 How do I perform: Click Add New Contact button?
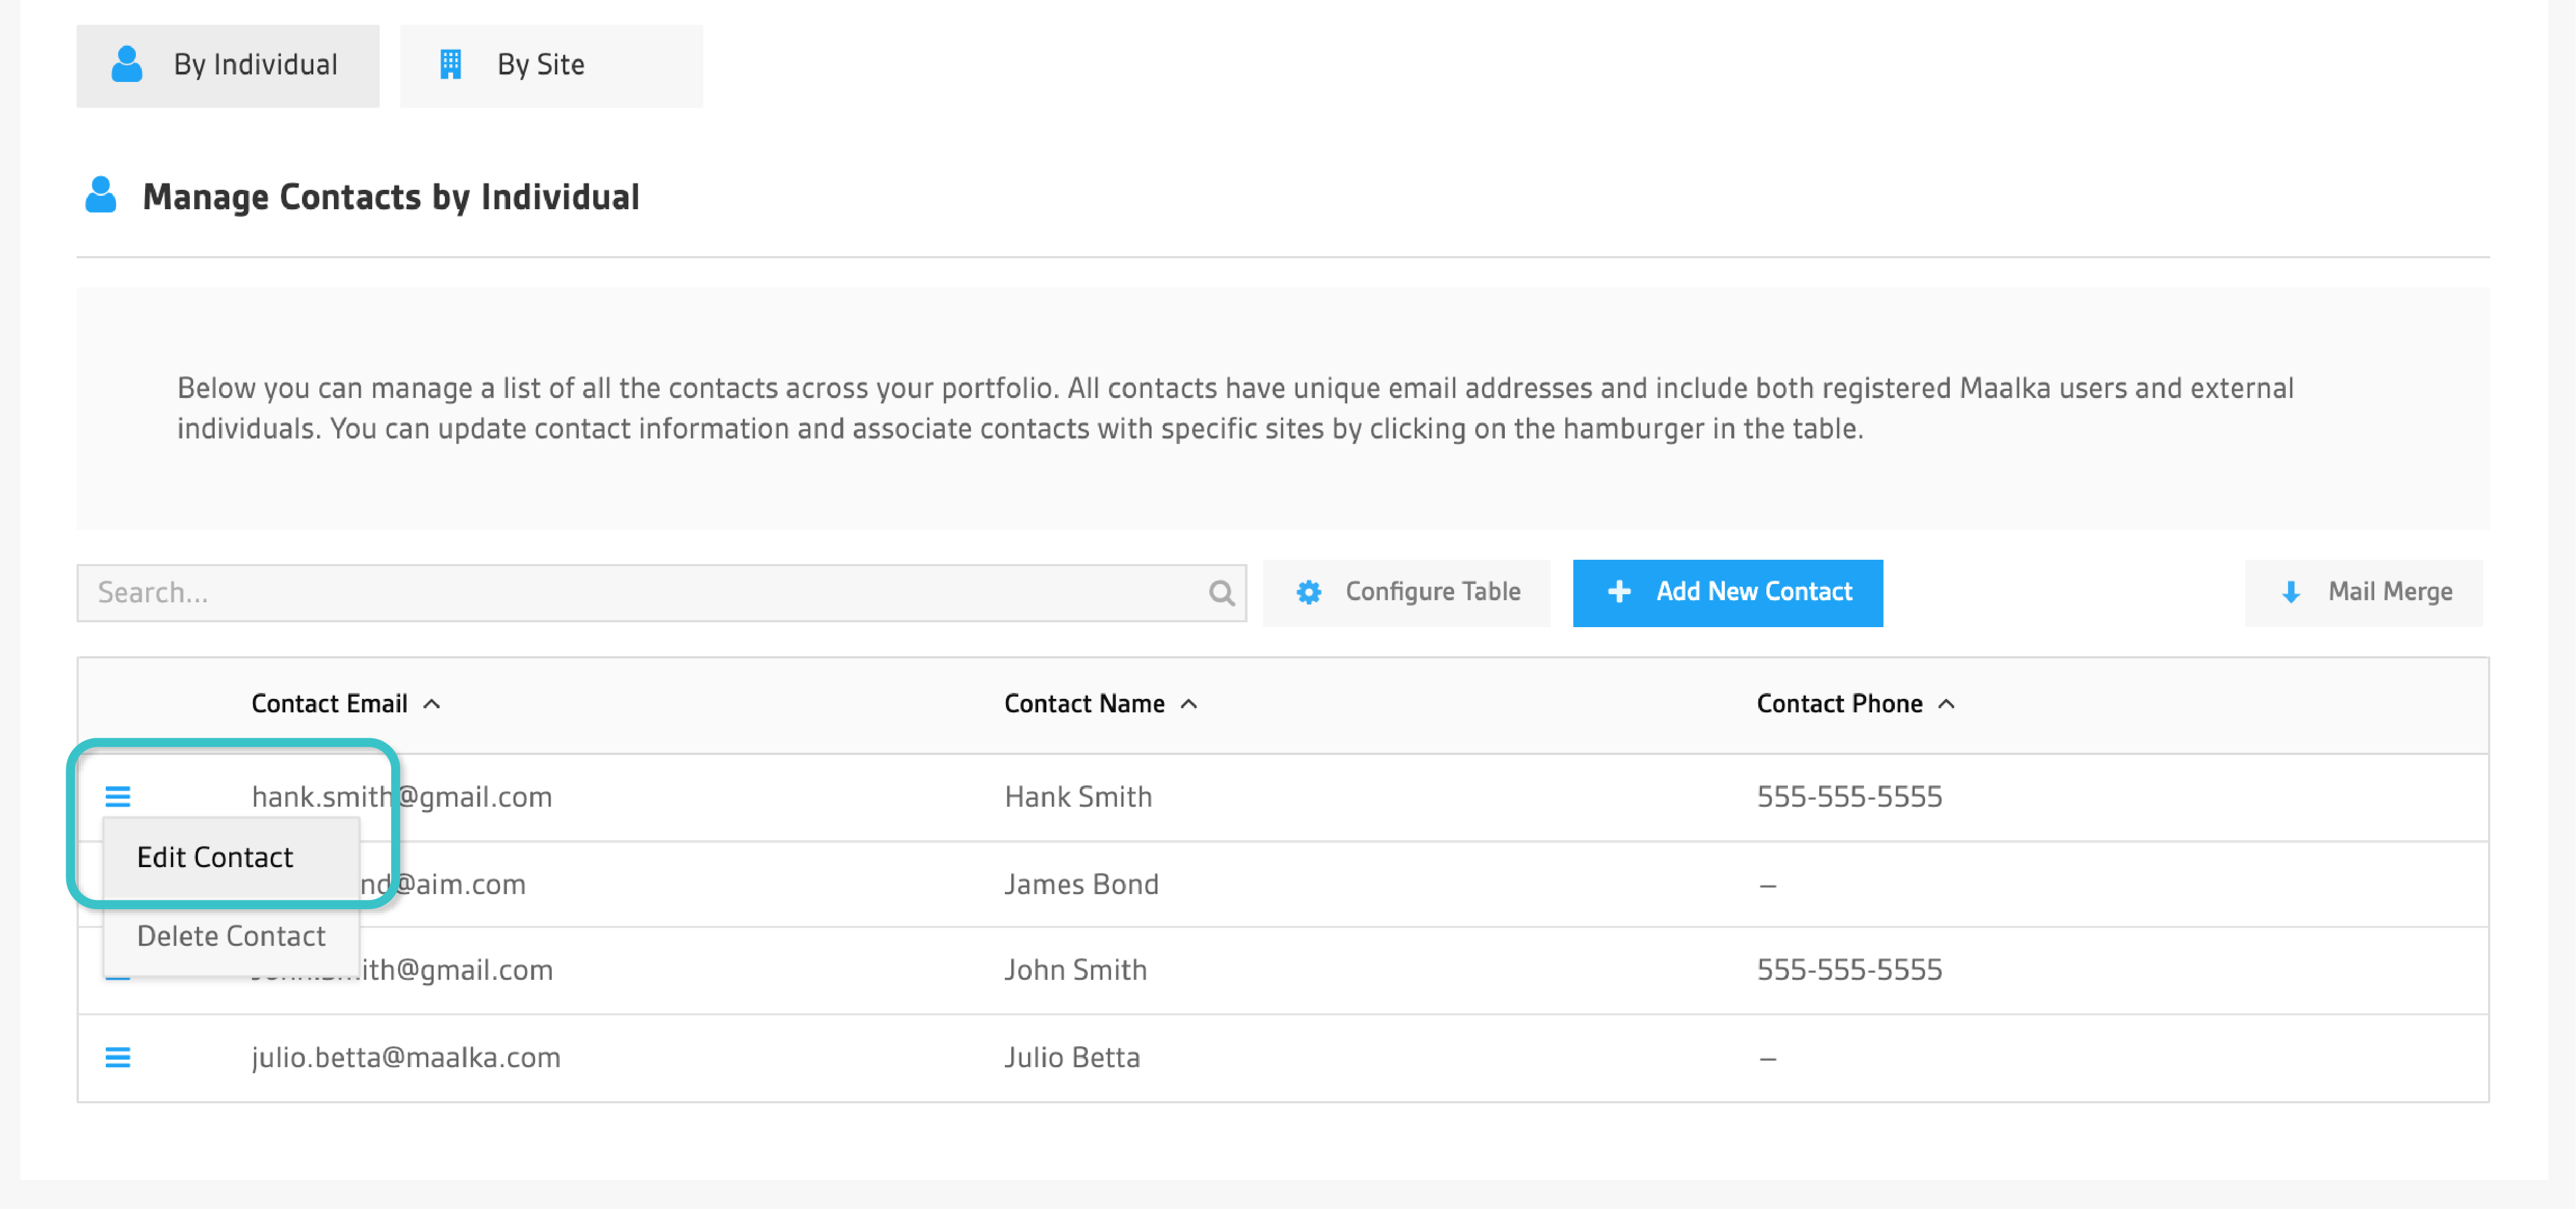click(x=1727, y=593)
